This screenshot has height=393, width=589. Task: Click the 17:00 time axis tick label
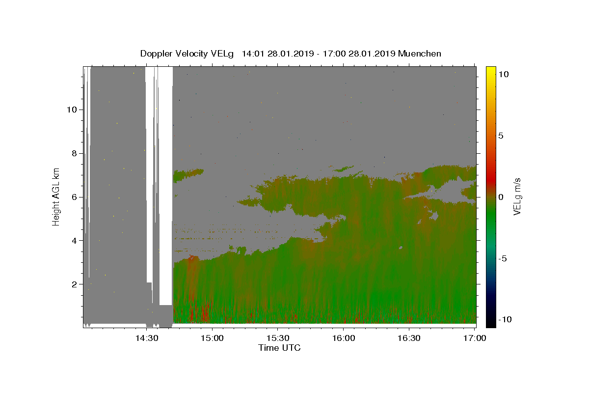tap(475, 338)
